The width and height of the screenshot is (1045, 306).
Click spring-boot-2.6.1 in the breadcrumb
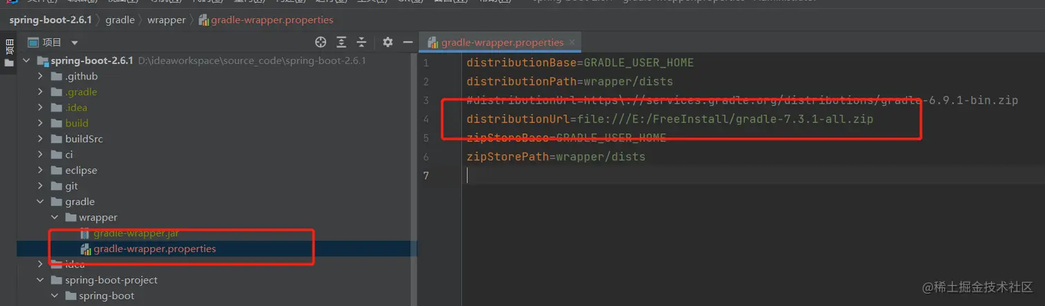[x=50, y=20]
